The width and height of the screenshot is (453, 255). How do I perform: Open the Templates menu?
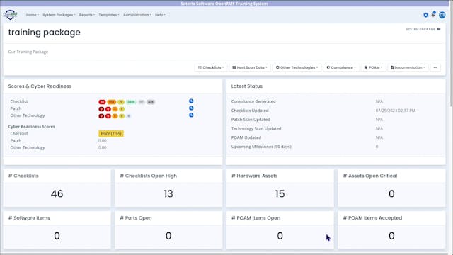[108, 15]
